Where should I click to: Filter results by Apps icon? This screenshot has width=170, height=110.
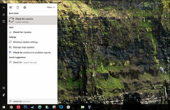click(x=11, y=7)
